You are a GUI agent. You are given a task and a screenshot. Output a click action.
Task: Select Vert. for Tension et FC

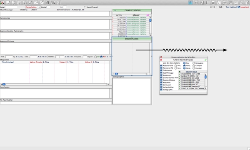click(175, 68)
